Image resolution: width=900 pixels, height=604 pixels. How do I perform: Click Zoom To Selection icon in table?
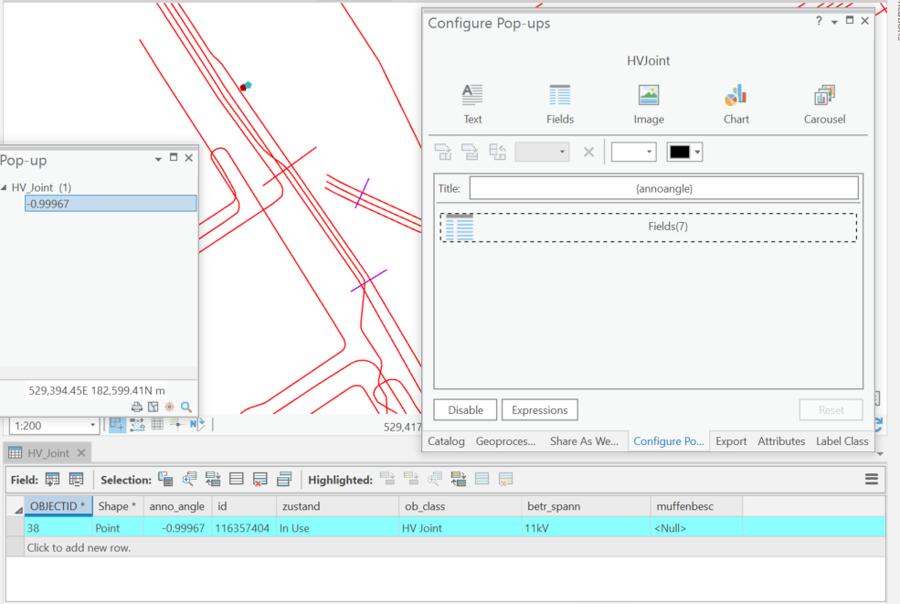(189, 479)
